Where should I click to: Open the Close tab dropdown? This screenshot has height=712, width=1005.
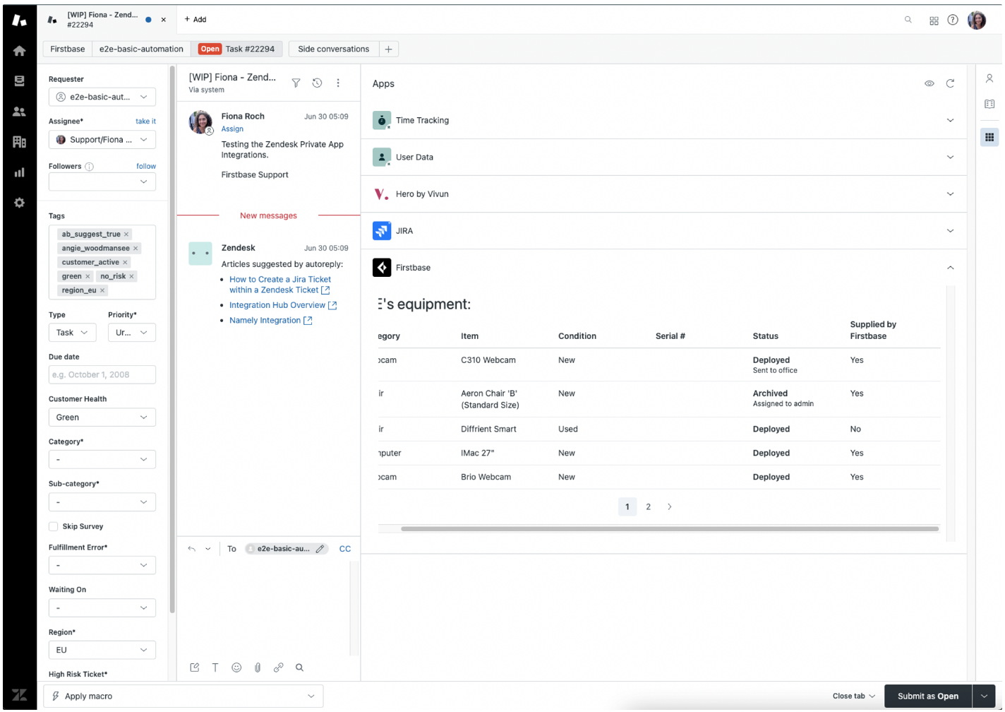pos(853,696)
